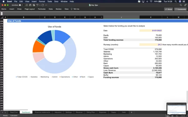The height and width of the screenshot is (117, 188).
Task: Click next sheet navigation arrow
Action: tap(5, 112)
